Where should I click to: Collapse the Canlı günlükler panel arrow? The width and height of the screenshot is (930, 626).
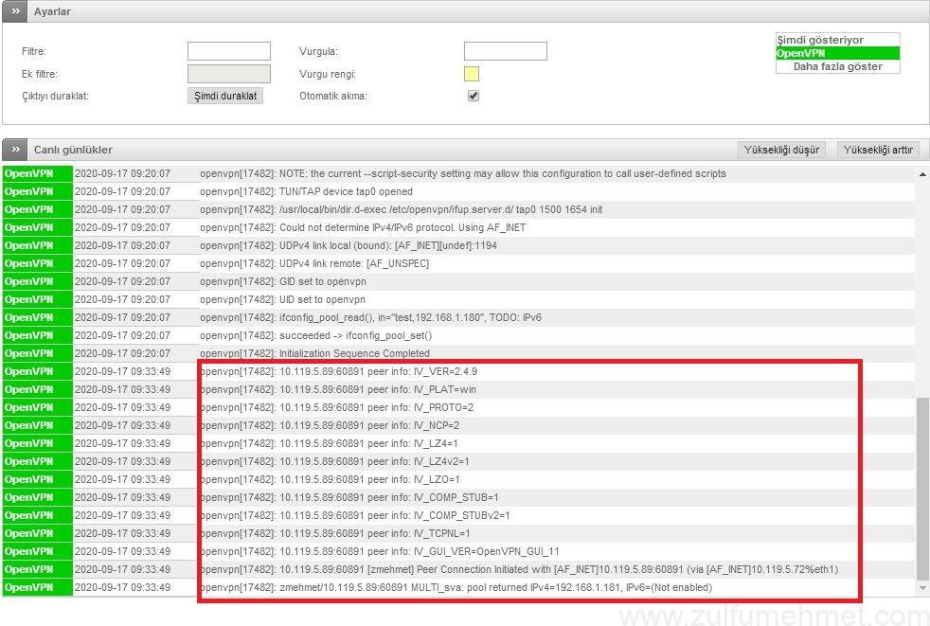coord(15,150)
